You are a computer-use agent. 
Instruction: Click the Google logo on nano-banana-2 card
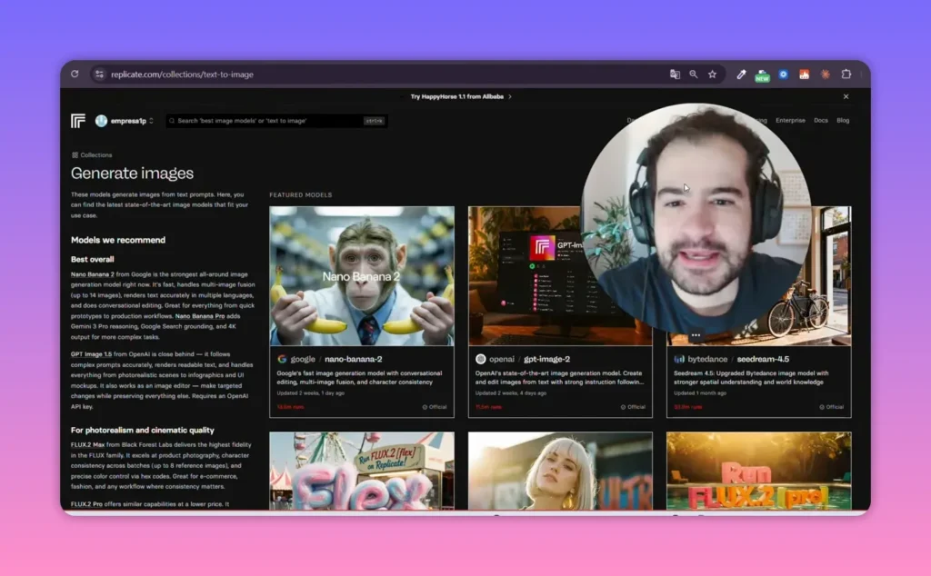tap(282, 359)
